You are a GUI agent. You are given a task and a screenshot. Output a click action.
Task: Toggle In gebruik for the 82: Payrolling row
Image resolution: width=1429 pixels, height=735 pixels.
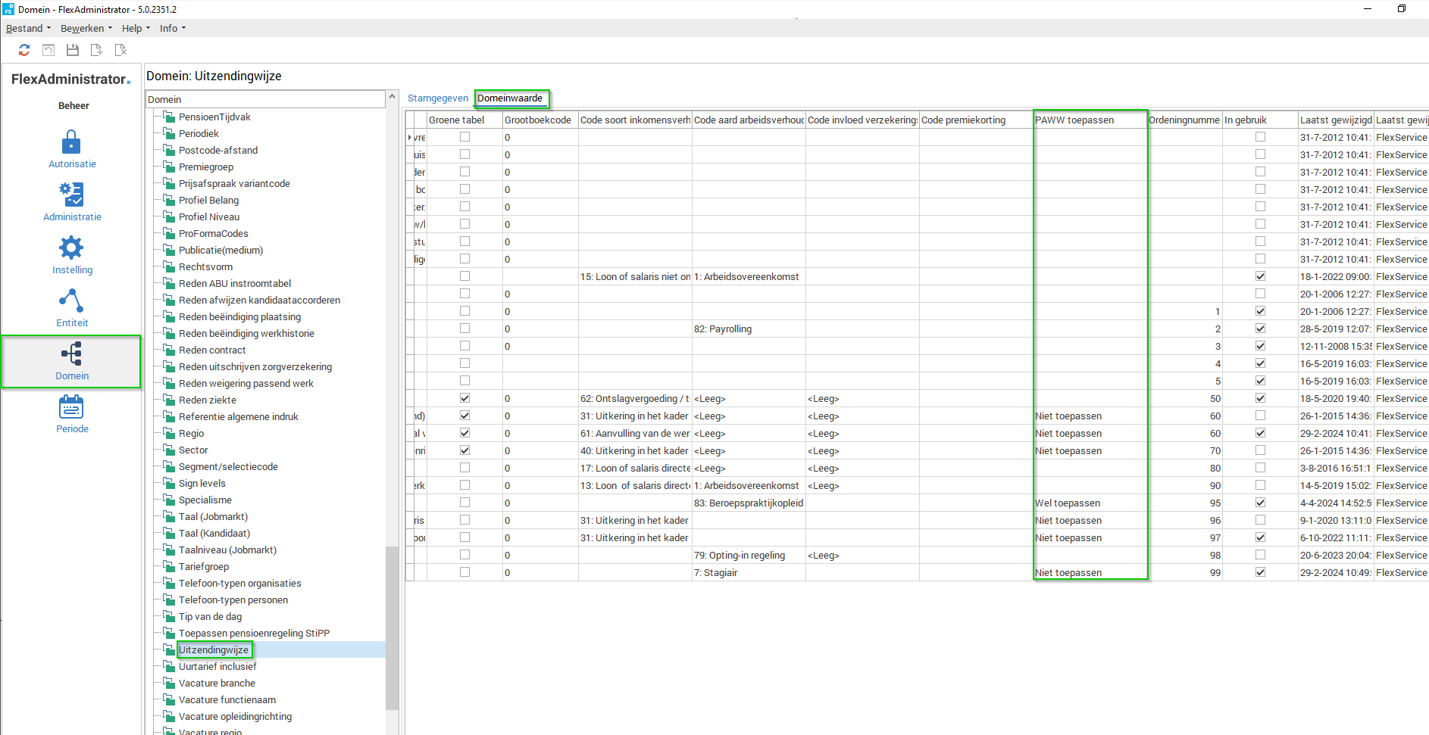pyautogui.click(x=1260, y=329)
